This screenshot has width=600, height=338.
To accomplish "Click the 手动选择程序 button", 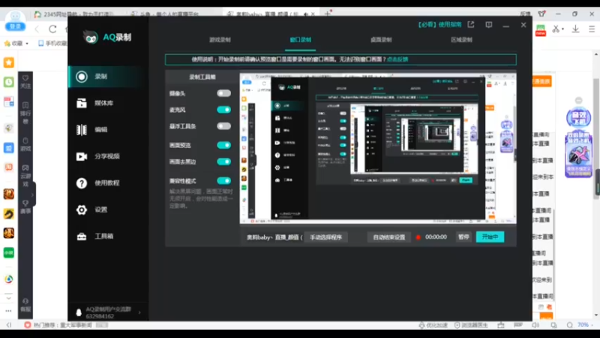I will tap(326, 237).
